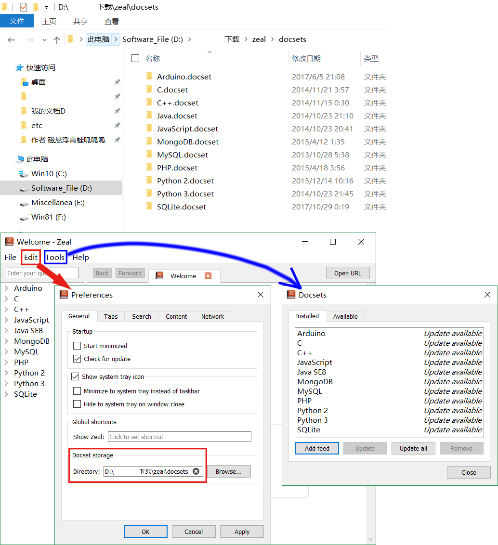Click Explorer up-directory arrow

57,39
